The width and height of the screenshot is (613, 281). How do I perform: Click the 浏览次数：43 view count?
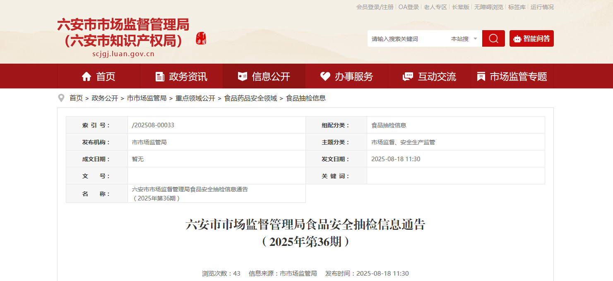point(221,273)
